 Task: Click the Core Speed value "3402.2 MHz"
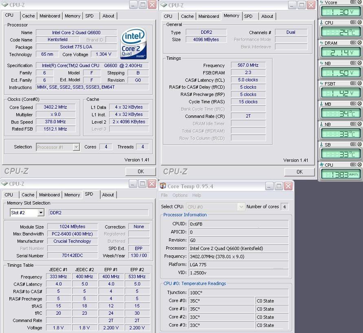tap(55, 107)
